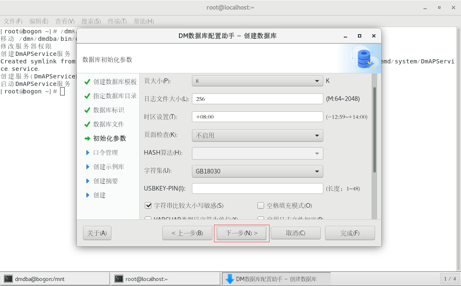Open the 页大小 dropdown
Image resolution: width=461 pixels, height=286 pixels.
(257, 81)
